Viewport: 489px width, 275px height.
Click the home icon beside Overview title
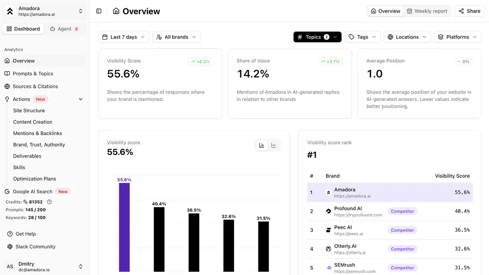click(116, 11)
